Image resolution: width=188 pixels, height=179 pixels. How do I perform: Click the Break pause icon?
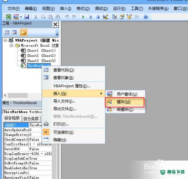(91, 17)
